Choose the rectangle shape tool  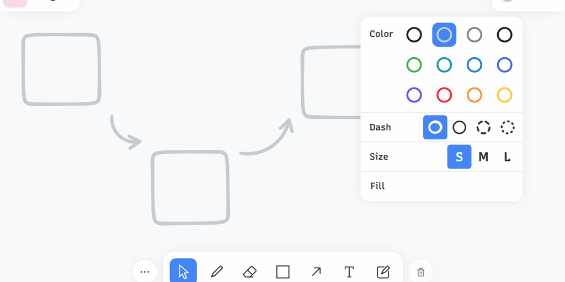pyautogui.click(x=283, y=272)
